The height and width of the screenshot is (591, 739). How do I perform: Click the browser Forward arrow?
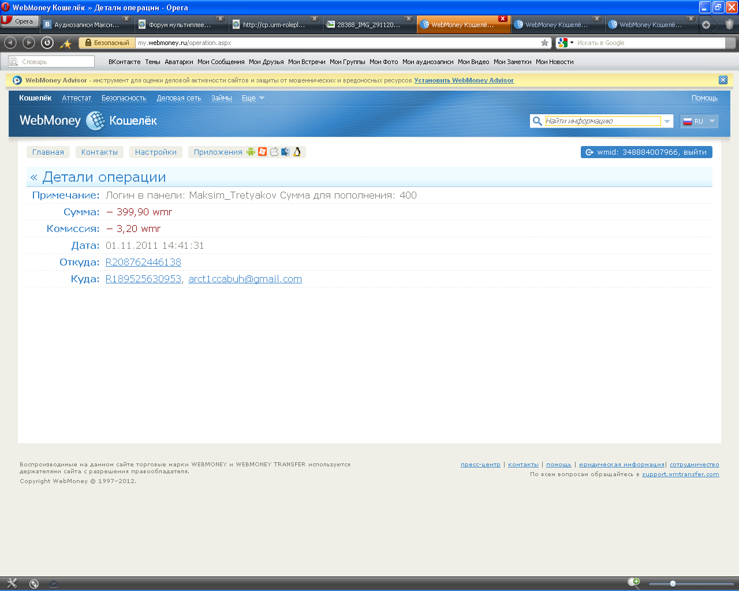coord(29,43)
